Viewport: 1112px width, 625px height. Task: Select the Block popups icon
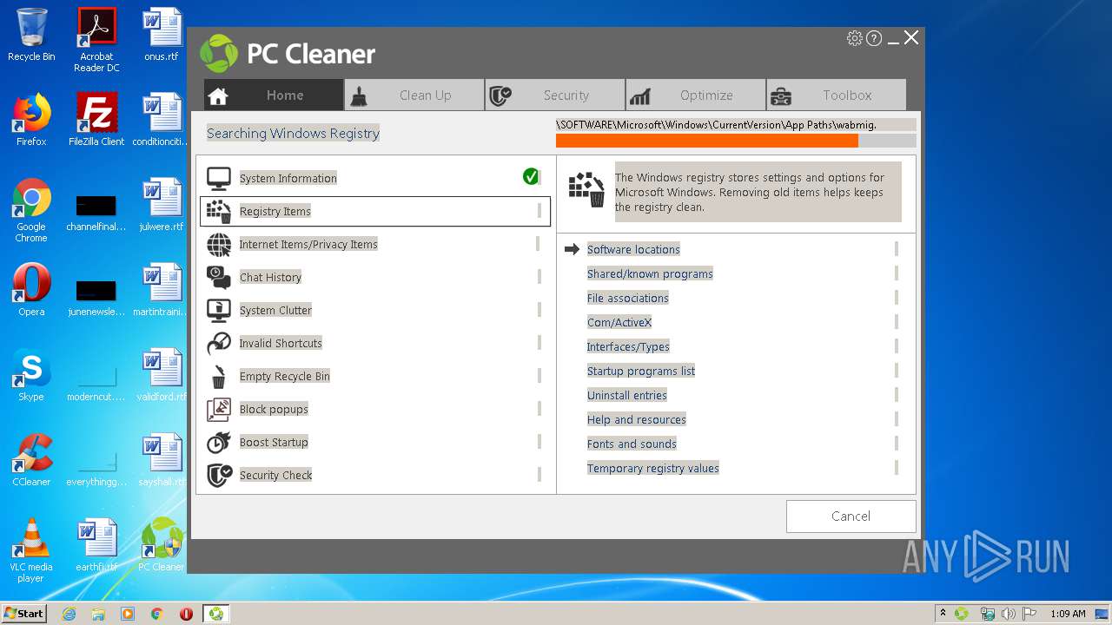[219, 409]
